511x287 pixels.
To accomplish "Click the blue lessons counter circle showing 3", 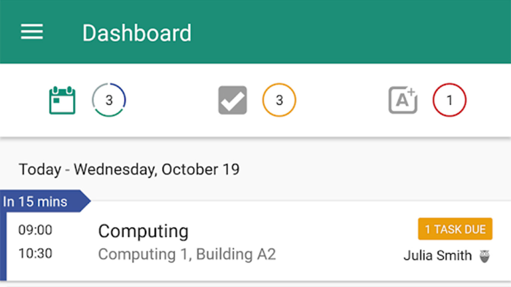I will click(109, 100).
